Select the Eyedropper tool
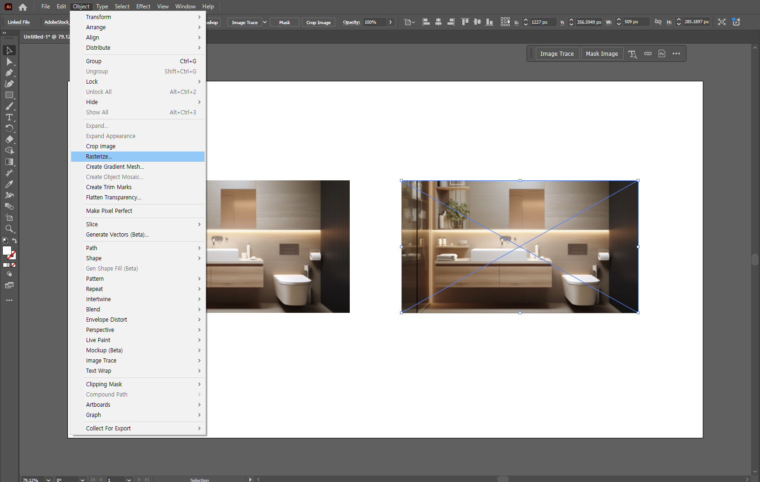760x482 pixels. pos(9,184)
